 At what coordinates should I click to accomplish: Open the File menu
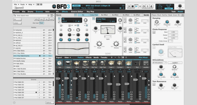tap(17, 4)
